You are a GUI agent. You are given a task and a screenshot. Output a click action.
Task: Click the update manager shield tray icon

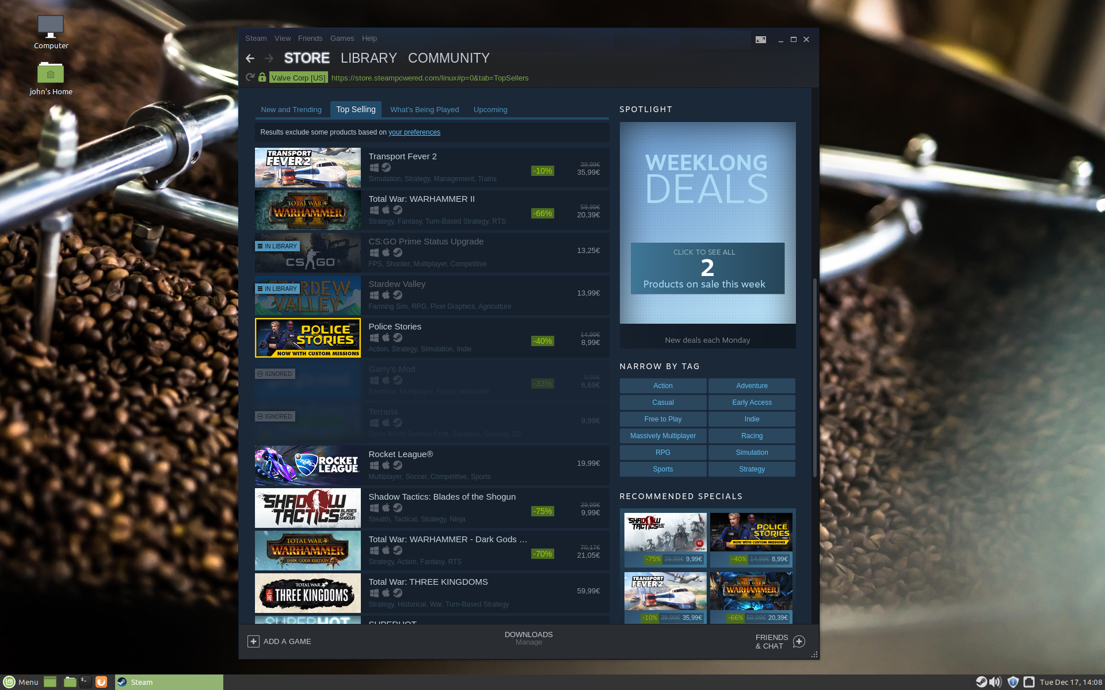(1013, 682)
